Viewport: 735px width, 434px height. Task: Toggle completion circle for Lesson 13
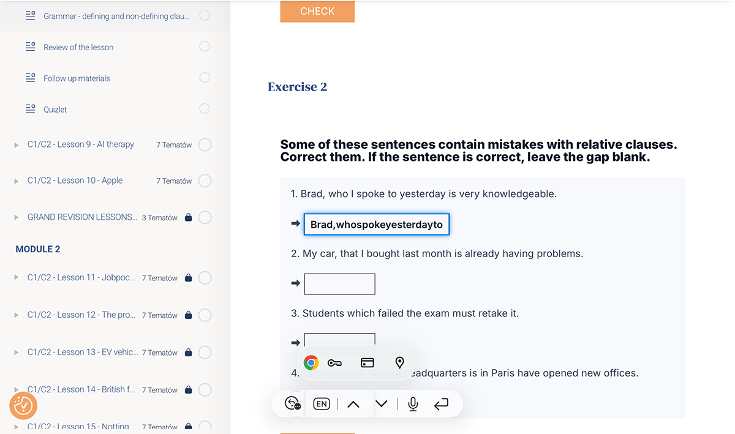[205, 353]
